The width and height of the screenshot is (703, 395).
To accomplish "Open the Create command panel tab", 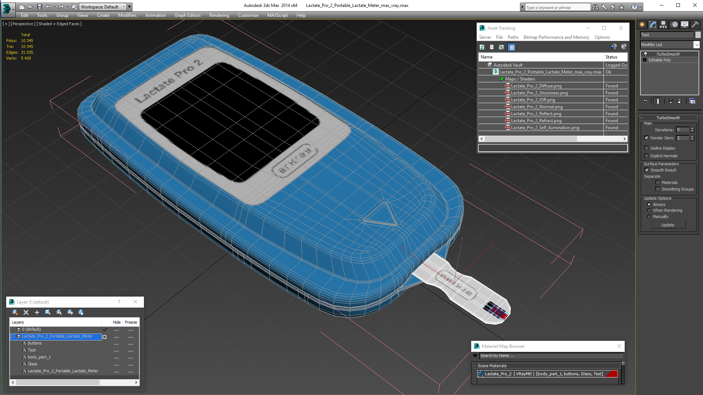I will tap(642, 25).
